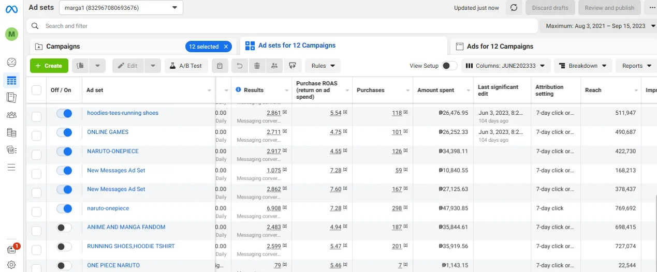
Task: Sort by Purchases column header
Action: [371, 90]
